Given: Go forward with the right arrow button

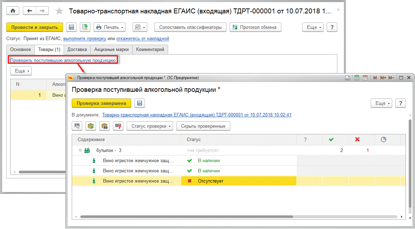Looking at the screenshot, I should pyautogui.click(x=41, y=11).
